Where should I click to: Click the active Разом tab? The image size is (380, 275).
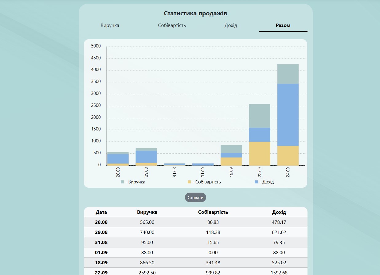[x=283, y=25]
